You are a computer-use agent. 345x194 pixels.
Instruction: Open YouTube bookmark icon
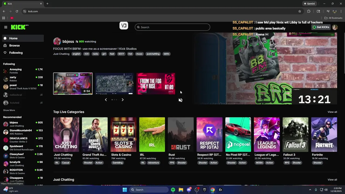click(x=12, y=18)
